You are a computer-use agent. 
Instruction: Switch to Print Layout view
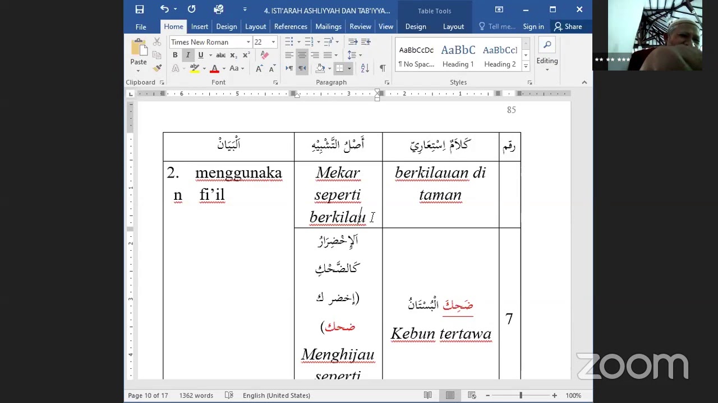(x=450, y=395)
